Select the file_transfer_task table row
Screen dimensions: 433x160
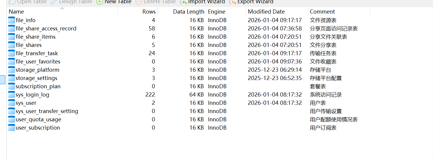click(x=37, y=53)
